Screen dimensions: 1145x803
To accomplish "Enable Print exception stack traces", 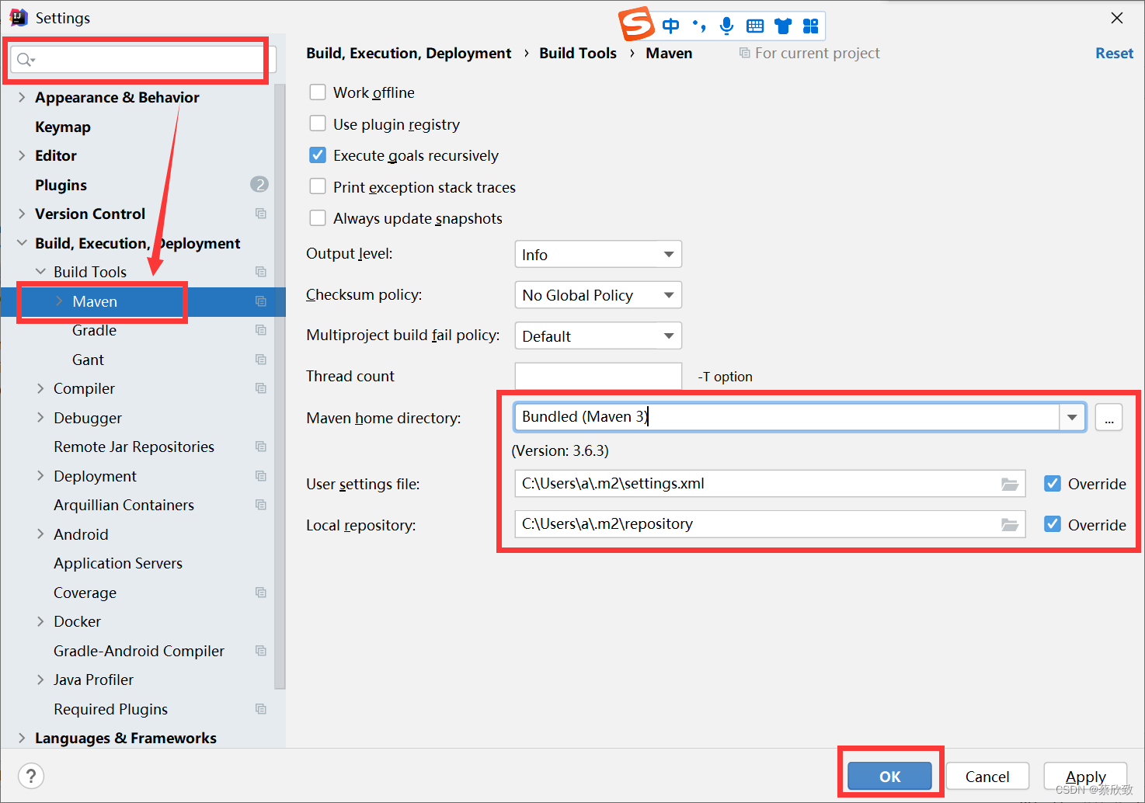I will coord(318,187).
